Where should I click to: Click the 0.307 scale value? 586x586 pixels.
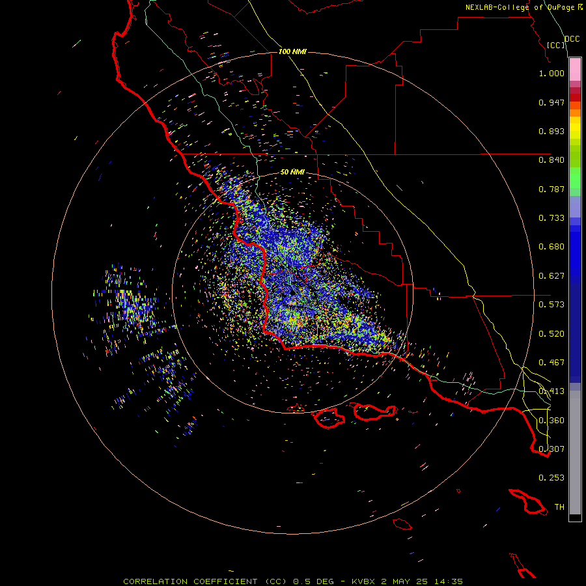tap(551, 449)
